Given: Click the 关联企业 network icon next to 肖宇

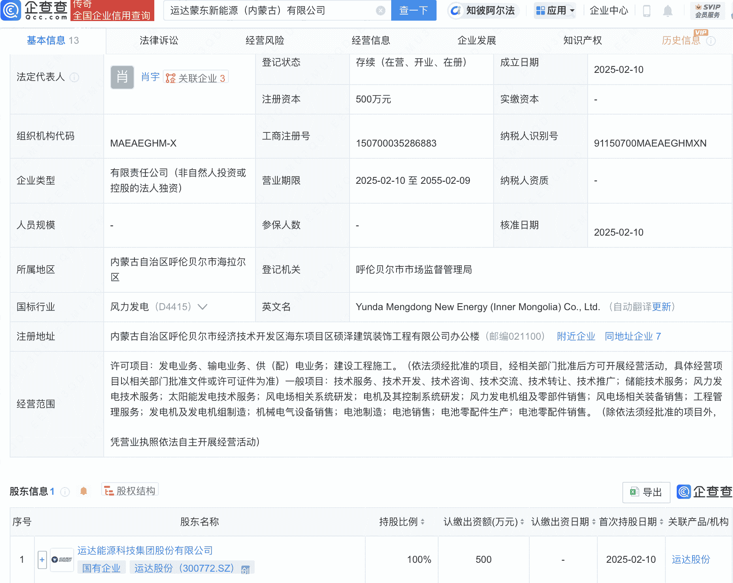Looking at the screenshot, I should pos(170,77).
